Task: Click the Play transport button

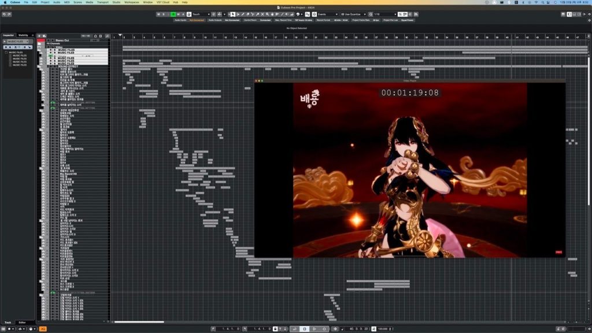Action: click(x=314, y=329)
